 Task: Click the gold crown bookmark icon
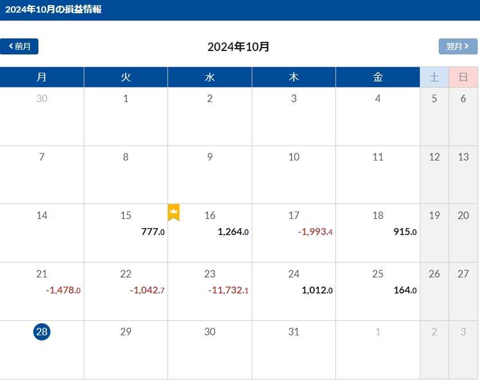(x=174, y=212)
